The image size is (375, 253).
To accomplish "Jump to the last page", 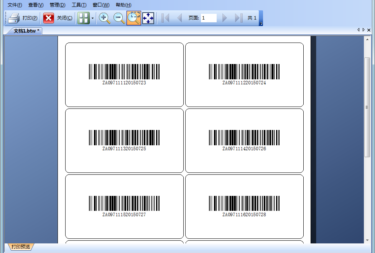I will 238,18.
